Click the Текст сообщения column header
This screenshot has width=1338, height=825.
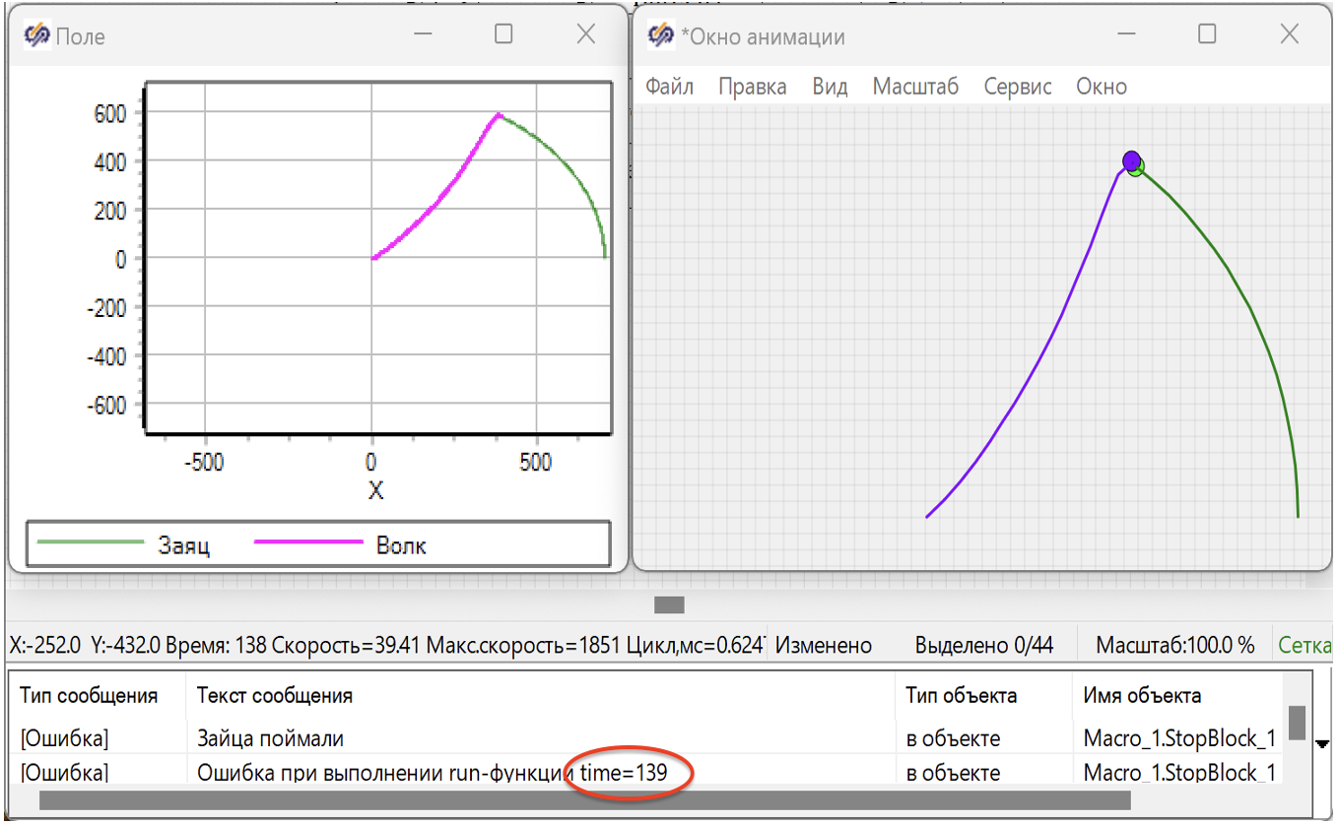click(275, 696)
